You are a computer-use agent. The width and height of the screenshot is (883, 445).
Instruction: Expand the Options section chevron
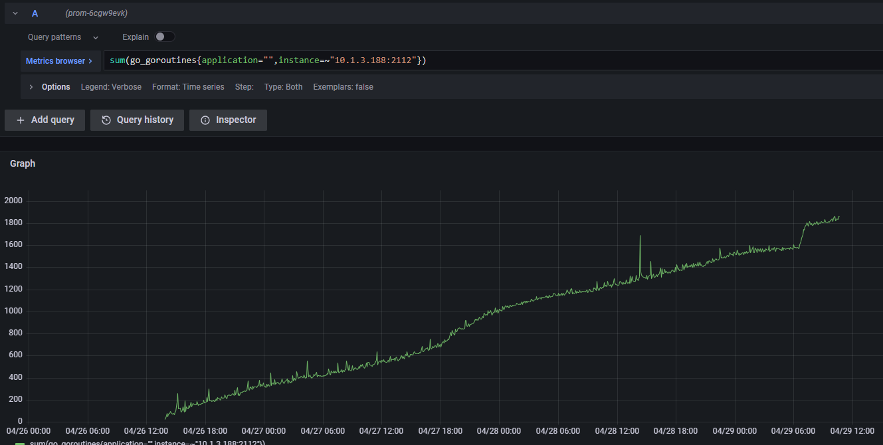(31, 87)
